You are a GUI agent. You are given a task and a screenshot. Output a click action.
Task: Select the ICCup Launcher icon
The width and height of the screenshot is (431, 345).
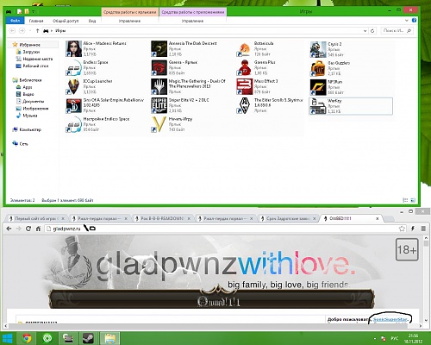pos(89,86)
